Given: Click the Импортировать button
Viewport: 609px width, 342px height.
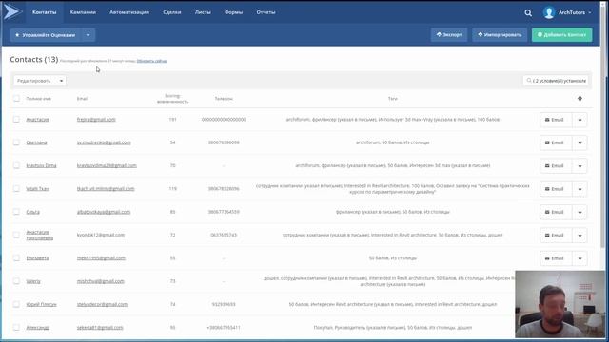Looking at the screenshot, I should click(500, 34).
